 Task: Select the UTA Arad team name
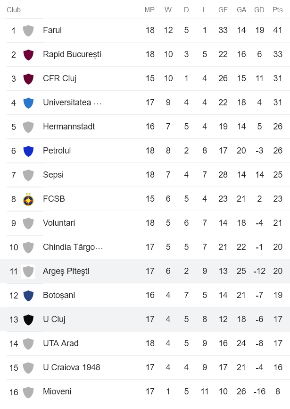[x=61, y=343]
